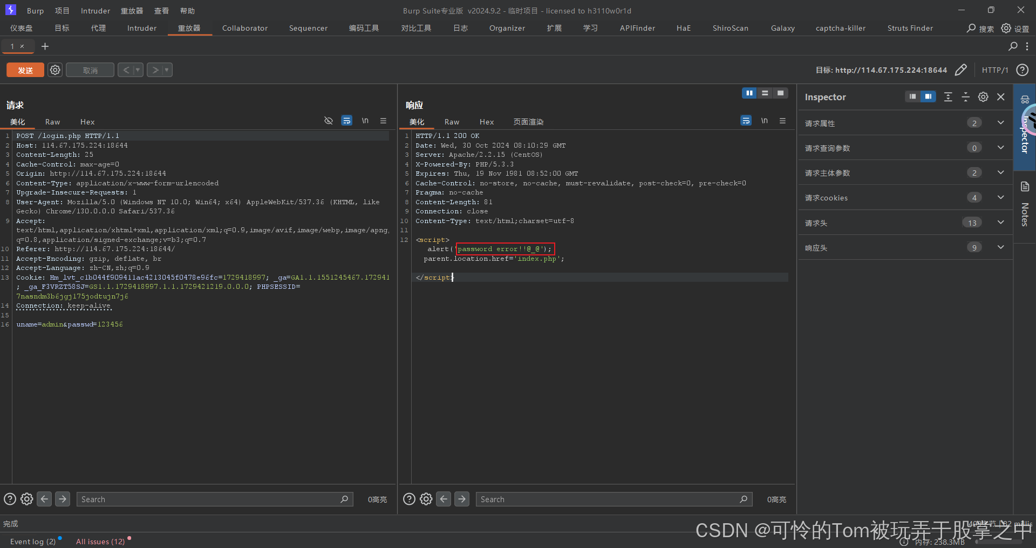The image size is (1036, 548).
Task: Open request panel hamburger menu
Action: pyautogui.click(x=383, y=121)
